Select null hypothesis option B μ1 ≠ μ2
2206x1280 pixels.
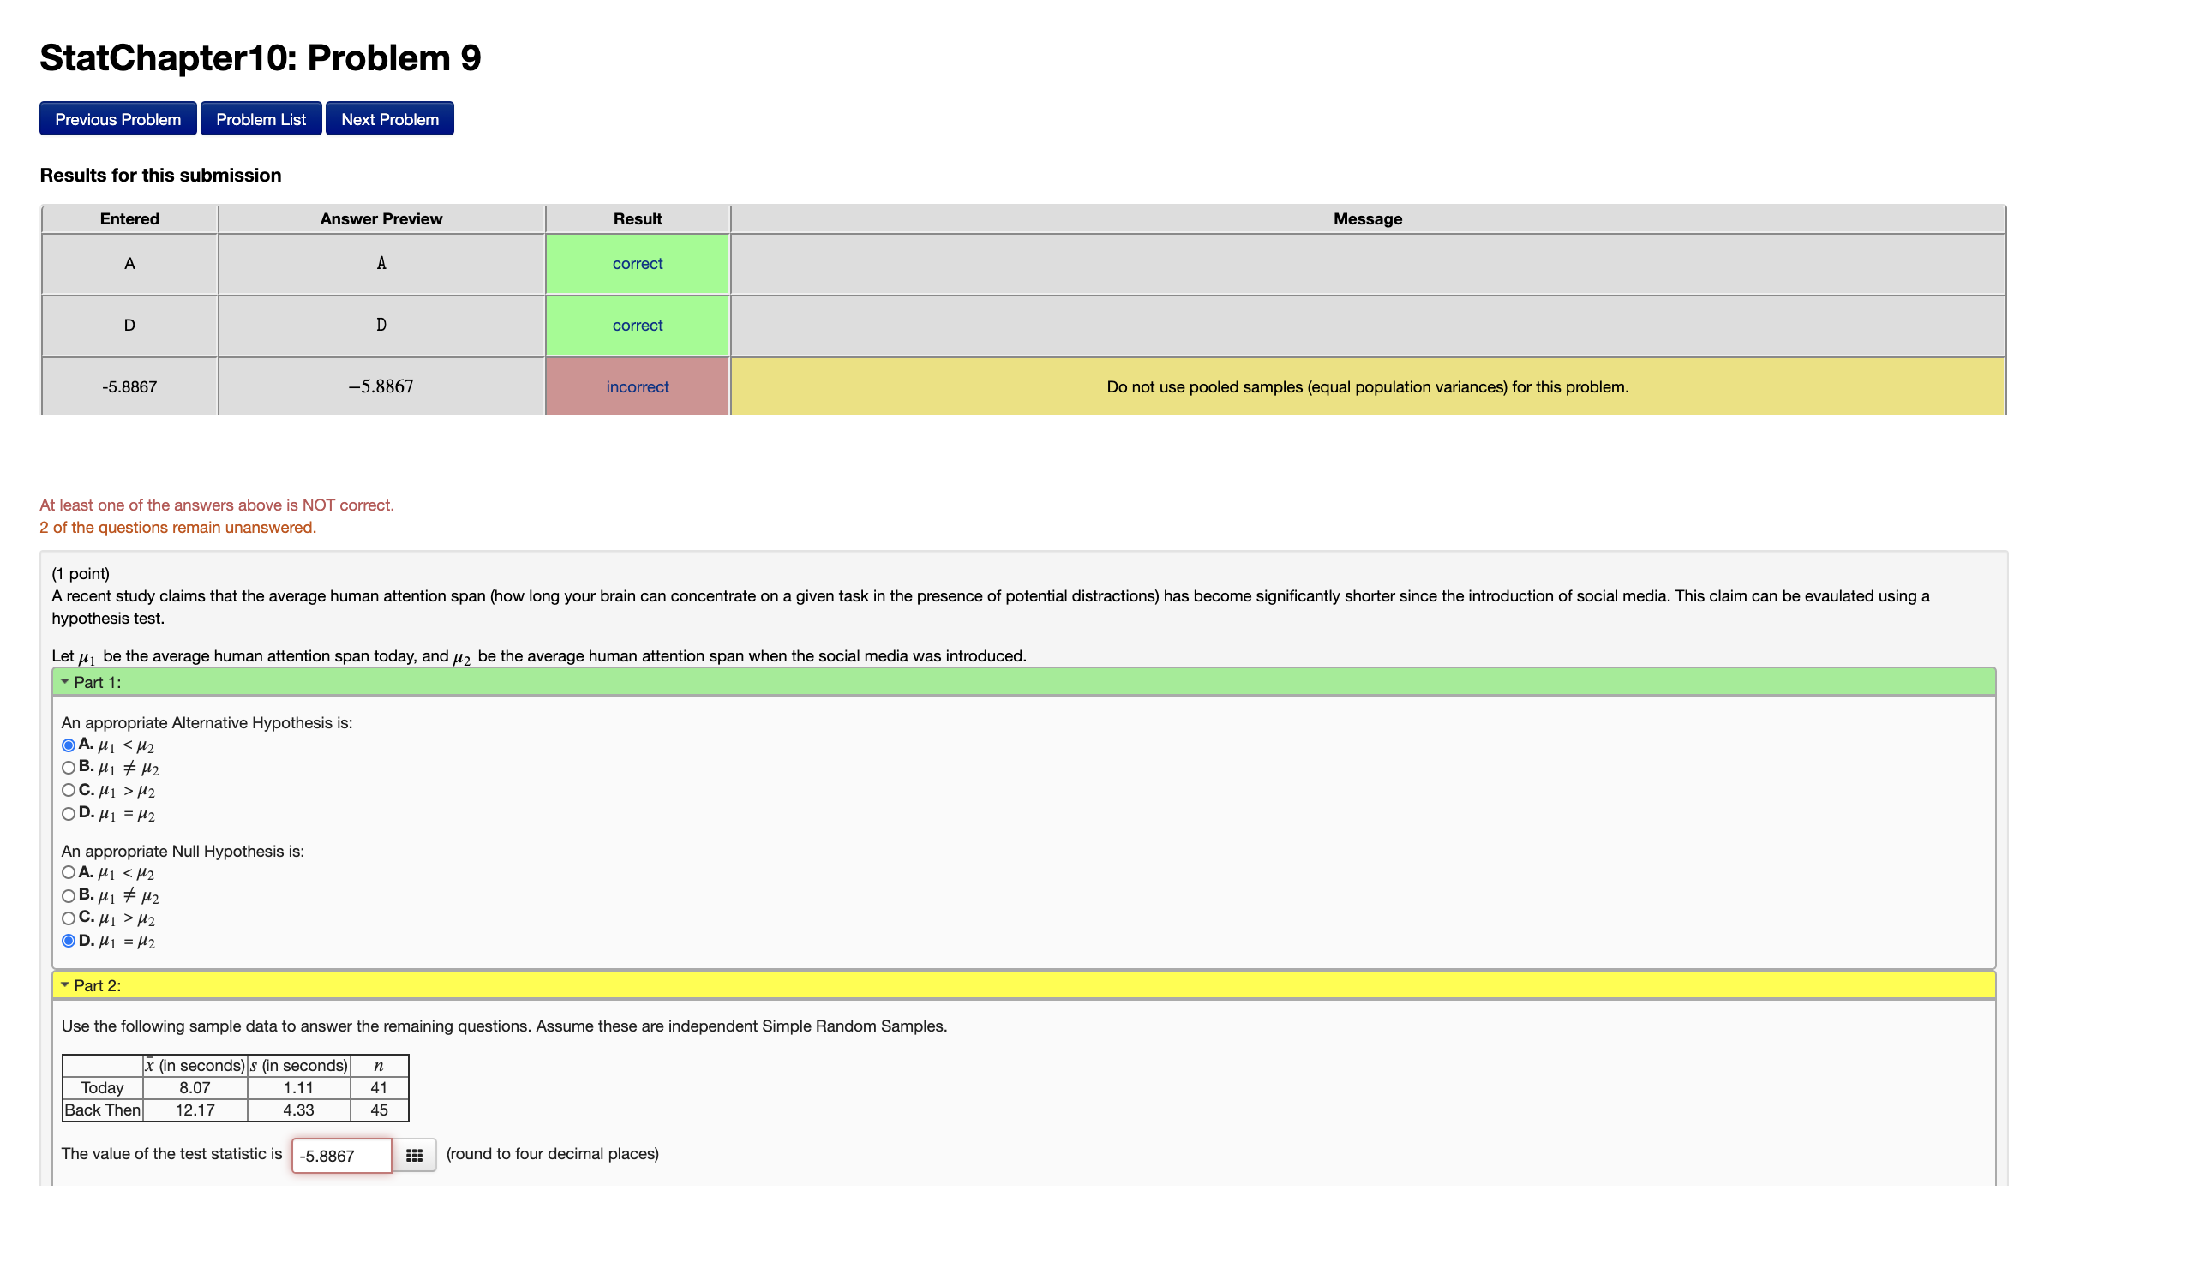69,896
